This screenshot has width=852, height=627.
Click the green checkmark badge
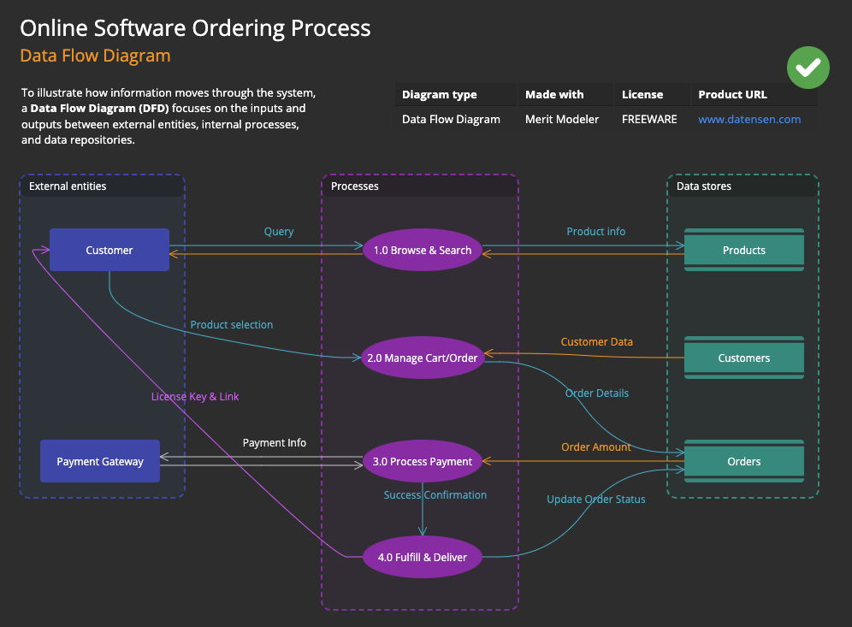point(808,68)
